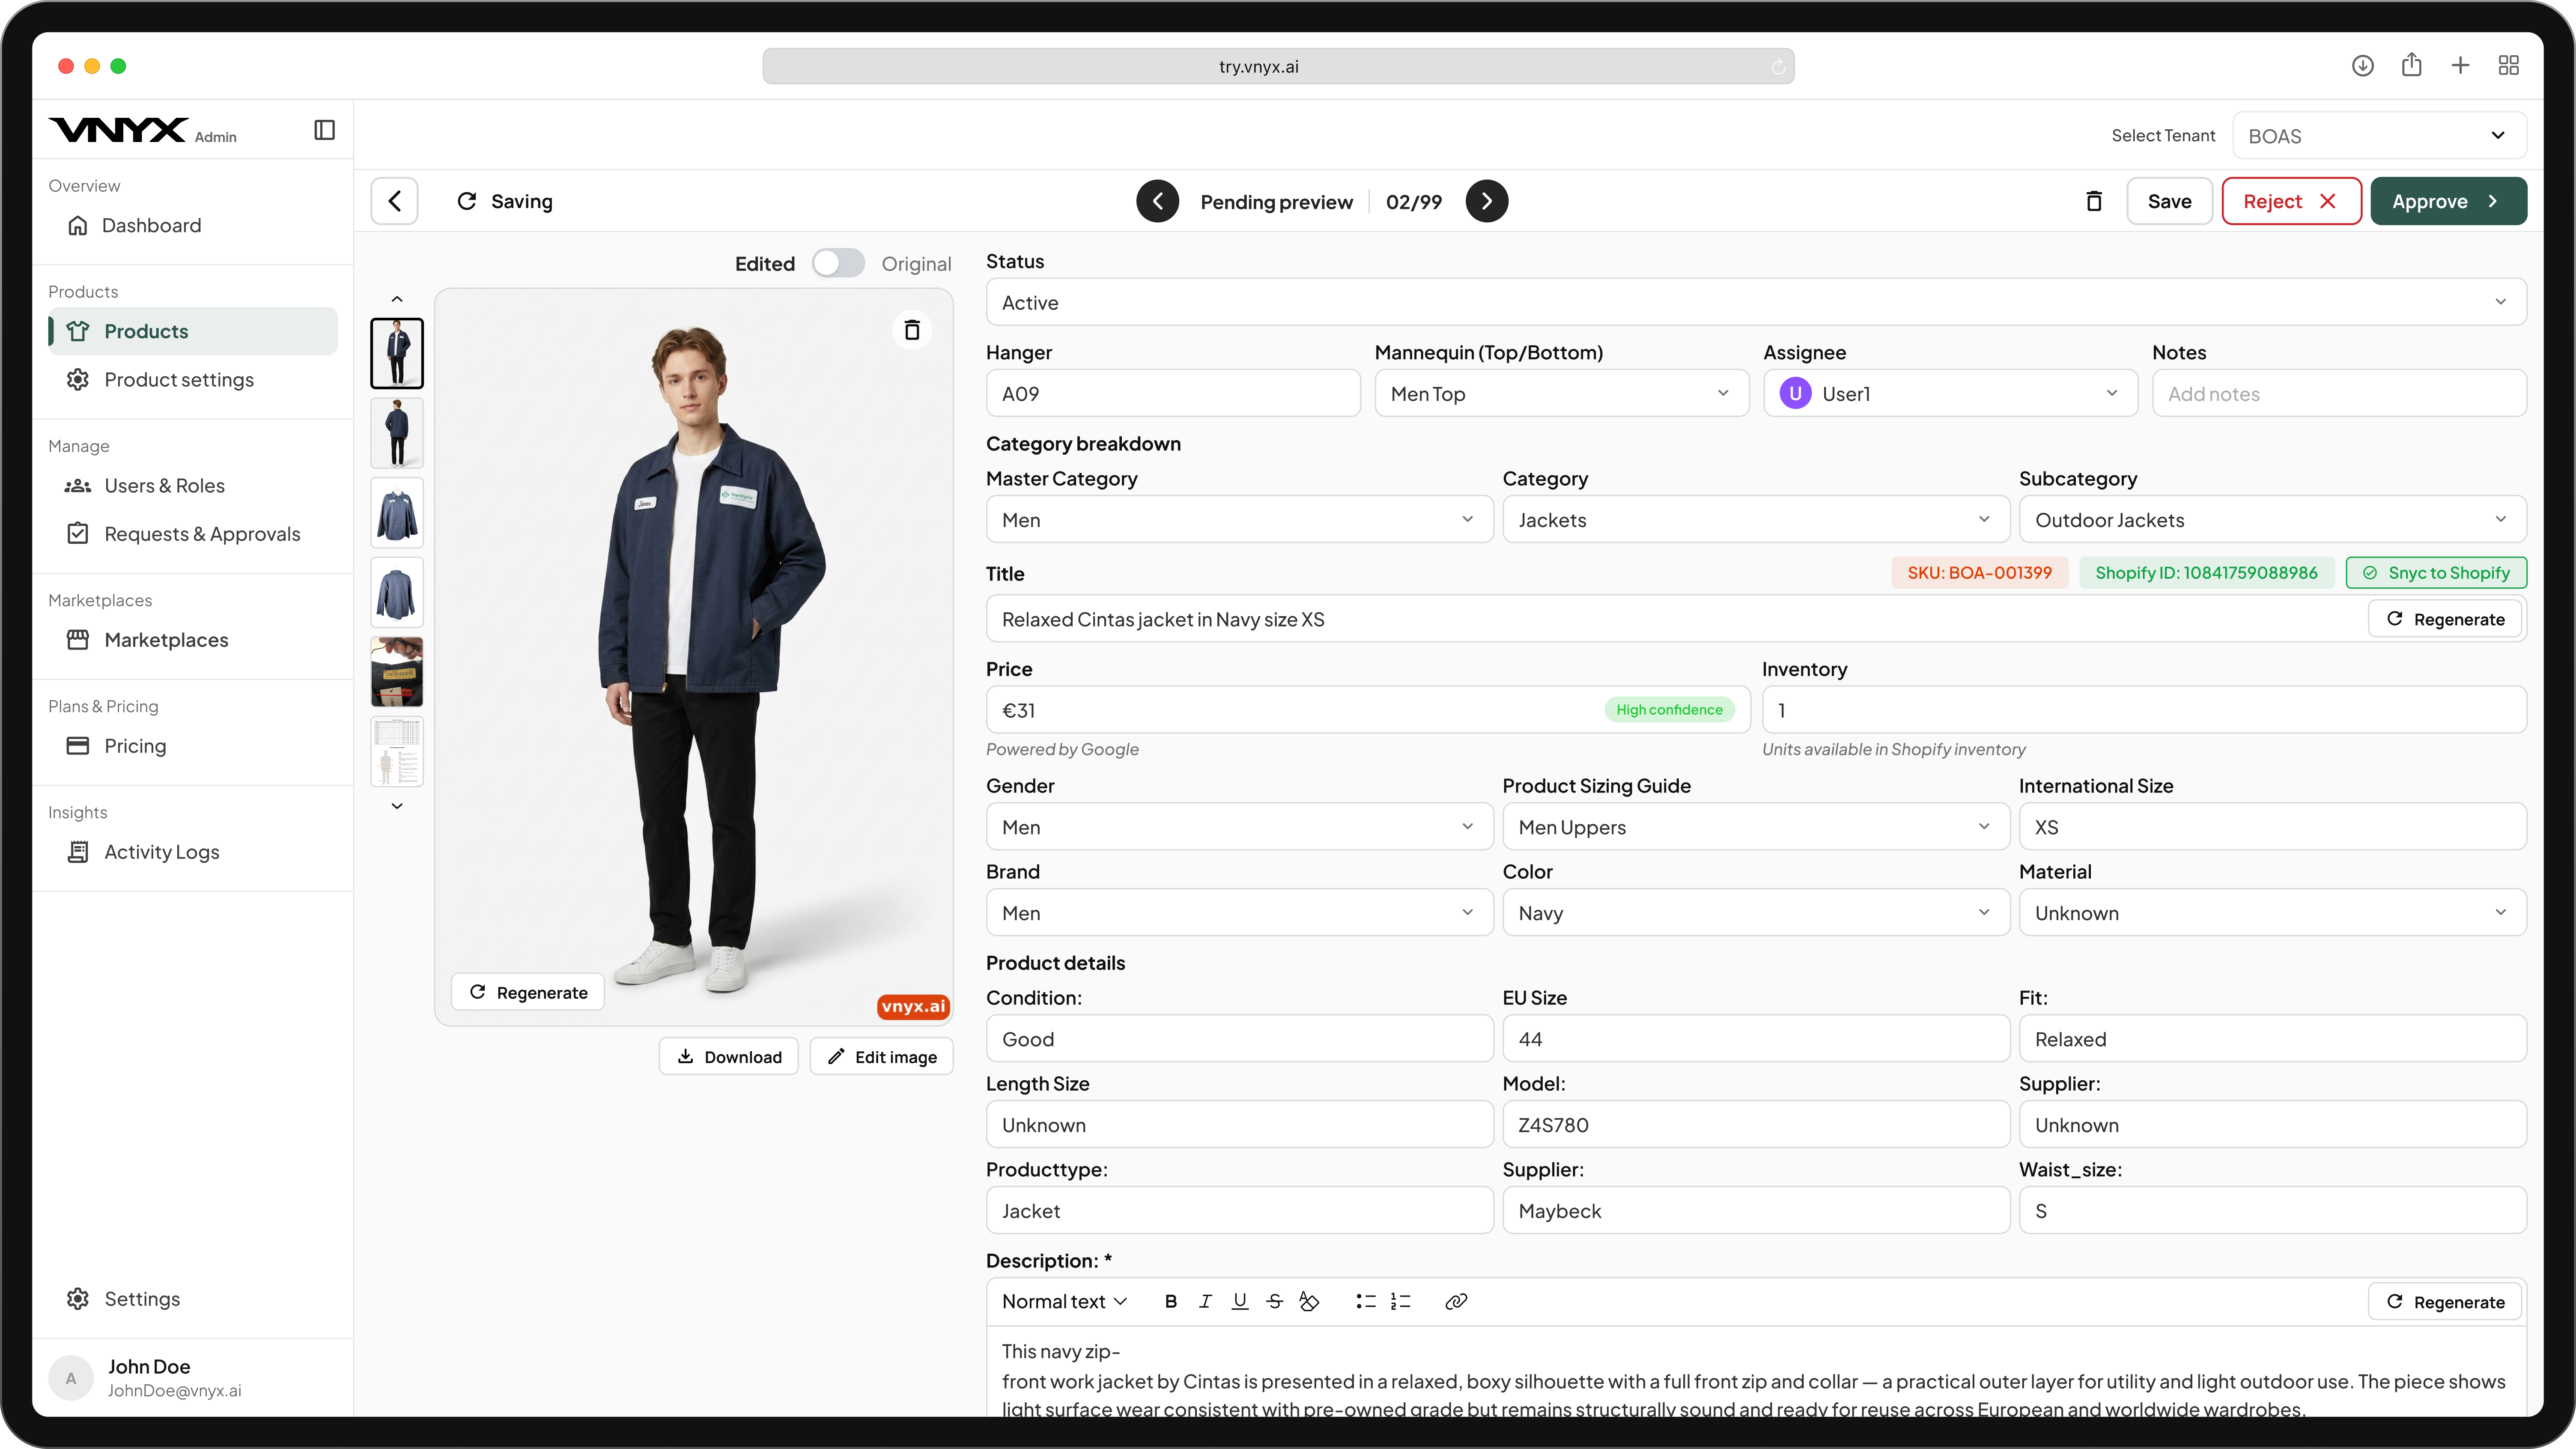The height and width of the screenshot is (1449, 2576).
Task: Open Assignee User1 dropdown
Action: coord(1950,393)
